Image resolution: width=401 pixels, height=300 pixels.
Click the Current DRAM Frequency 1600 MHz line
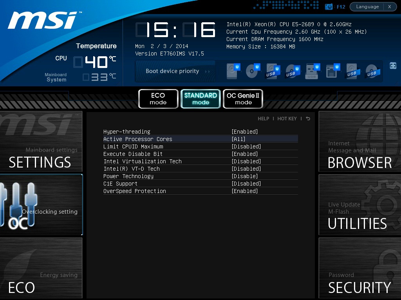275,39
